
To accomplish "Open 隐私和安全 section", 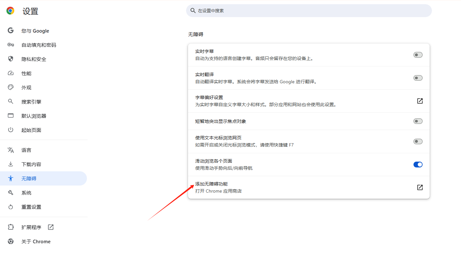I will tap(44, 59).
